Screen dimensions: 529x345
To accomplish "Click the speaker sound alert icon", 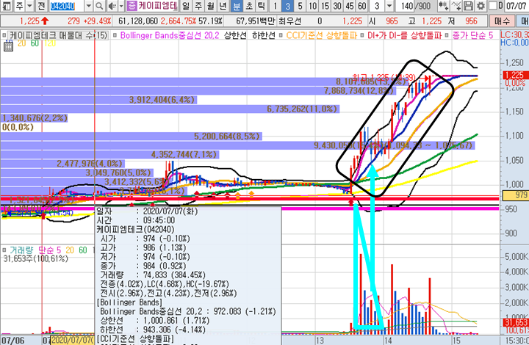I will (x=112, y=6).
